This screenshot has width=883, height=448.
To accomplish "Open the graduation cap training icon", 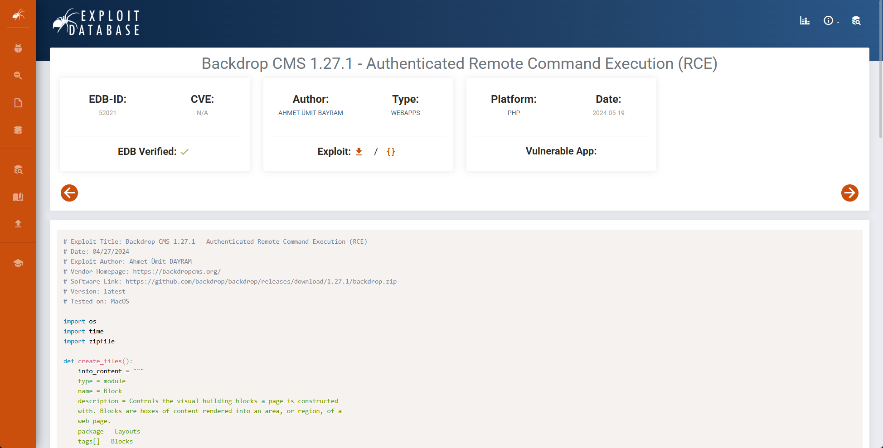I will 18,263.
